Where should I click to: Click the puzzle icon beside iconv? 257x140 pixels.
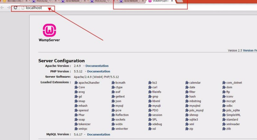click(x=224, y=96)
